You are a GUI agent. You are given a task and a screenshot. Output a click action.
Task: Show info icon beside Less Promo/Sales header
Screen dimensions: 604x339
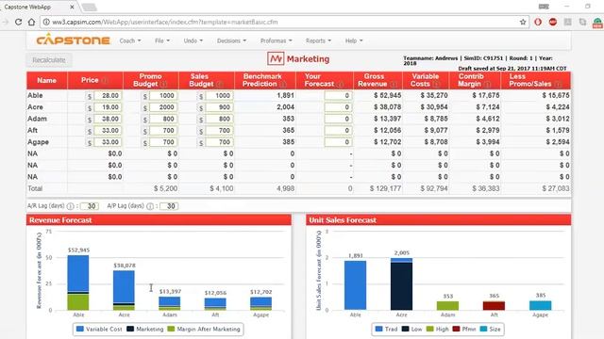[x=557, y=84]
